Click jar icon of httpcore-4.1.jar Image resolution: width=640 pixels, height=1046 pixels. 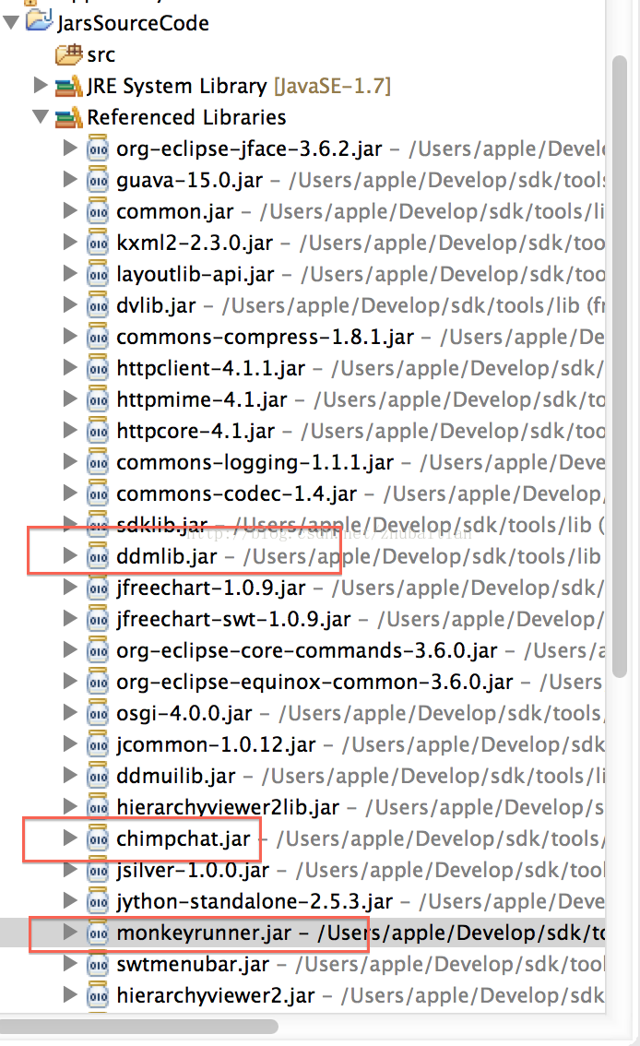[98, 430]
